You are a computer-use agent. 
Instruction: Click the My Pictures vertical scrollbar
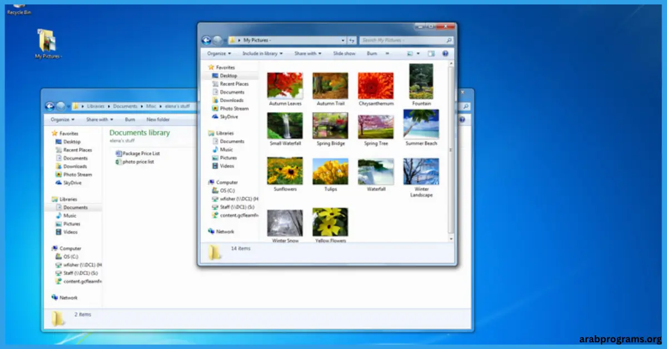(451, 150)
